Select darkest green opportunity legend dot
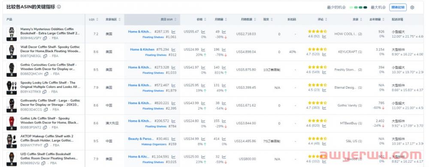 pyautogui.click(x=365, y=7)
